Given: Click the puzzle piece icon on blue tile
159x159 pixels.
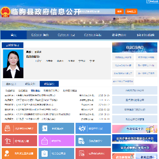Looking at the screenshot, I should tap(82, 129).
